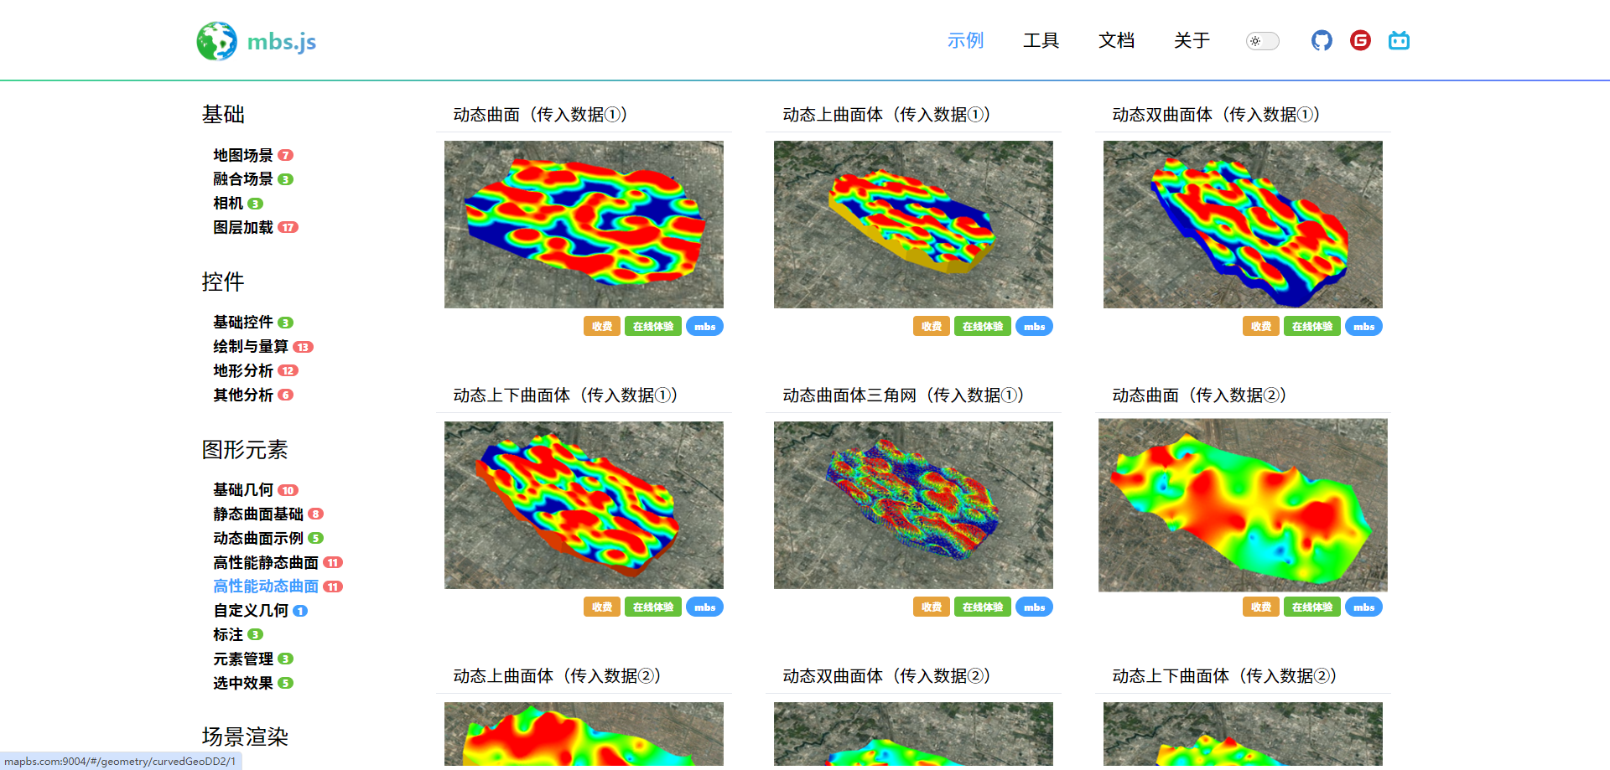
Task: Select 图层加载 in the sidebar
Action: coord(243,228)
